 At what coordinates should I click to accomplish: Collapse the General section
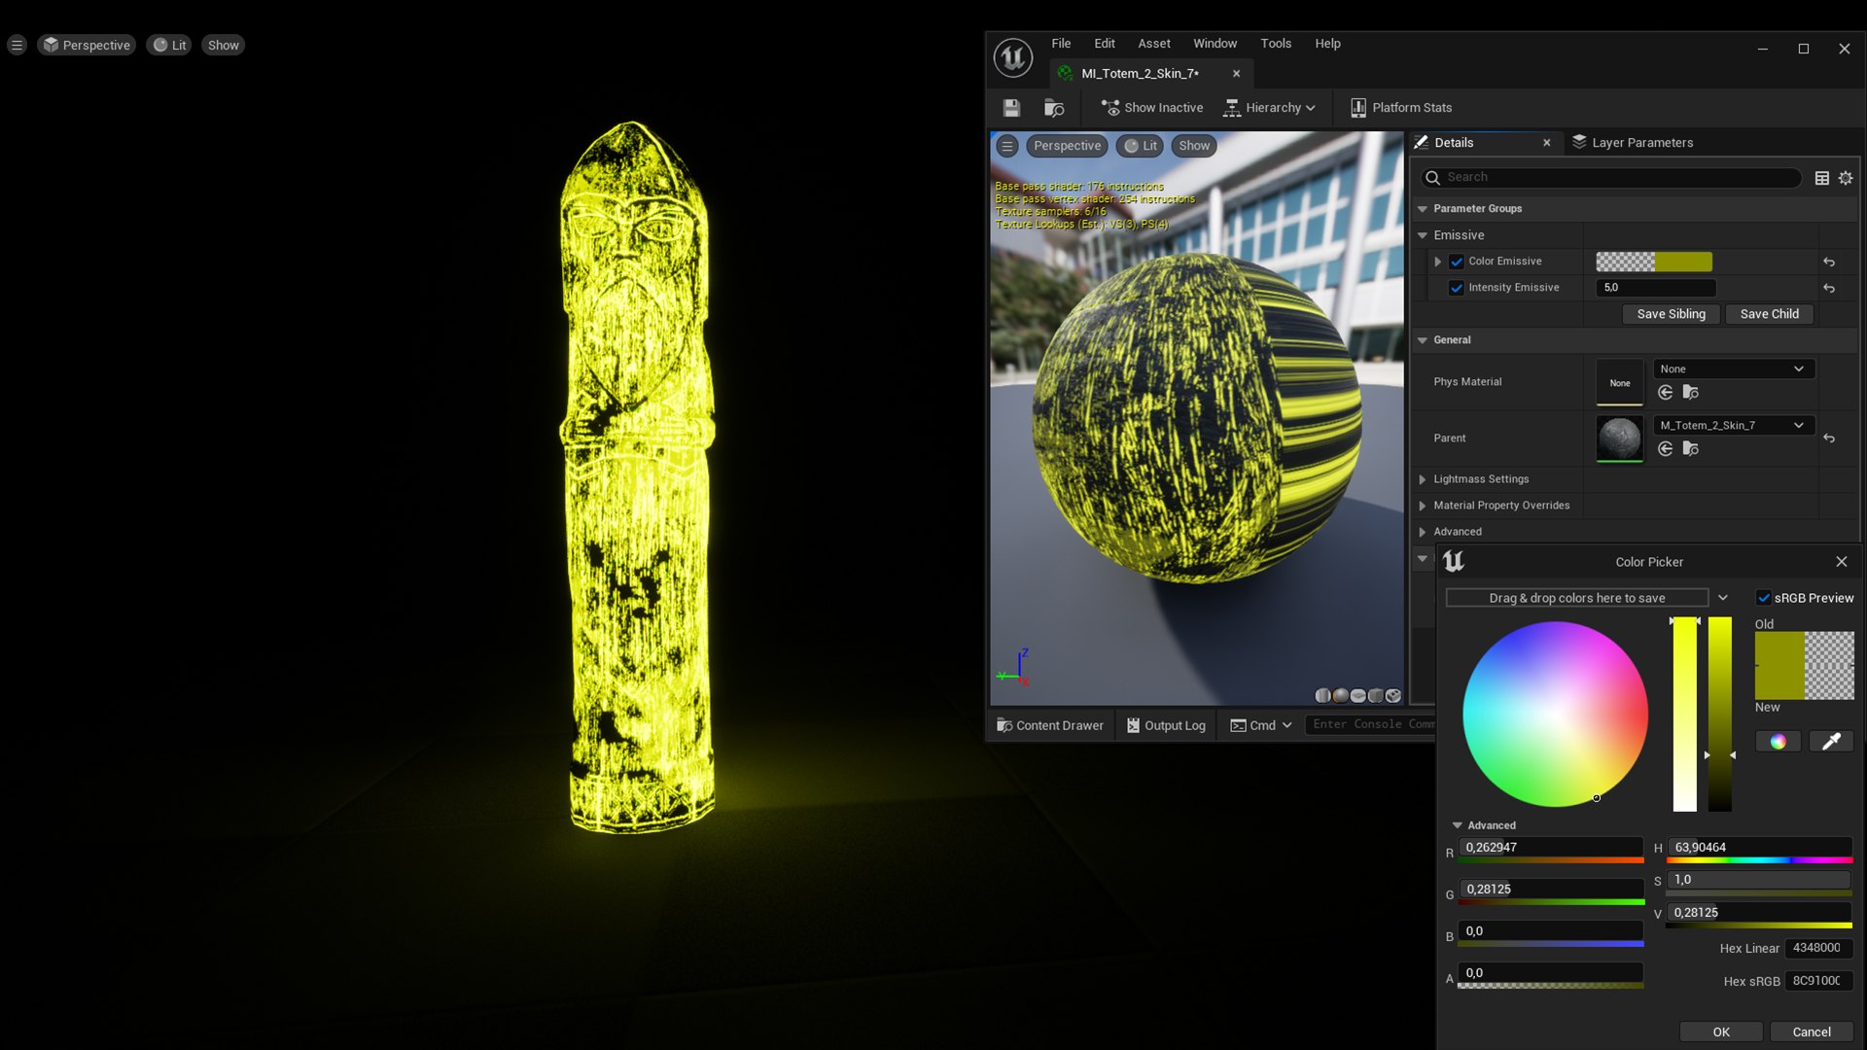coord(1423,340)
